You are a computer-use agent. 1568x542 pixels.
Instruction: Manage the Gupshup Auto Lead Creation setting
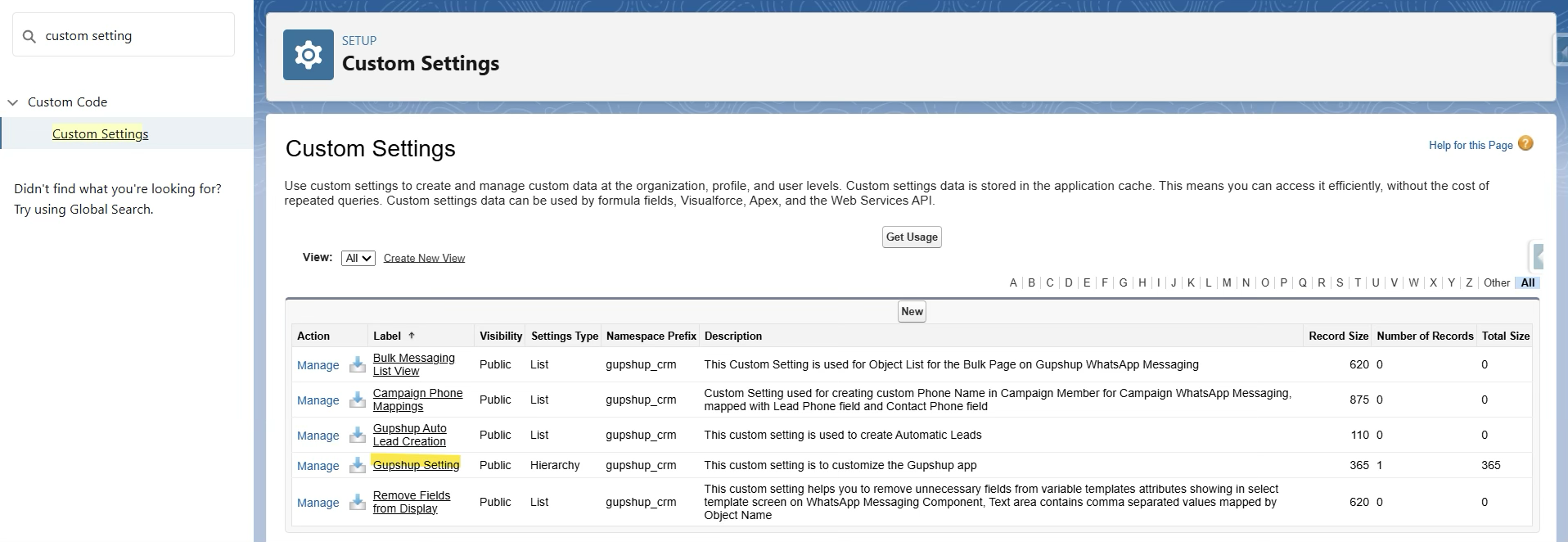[x=318, y=436]
